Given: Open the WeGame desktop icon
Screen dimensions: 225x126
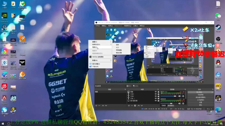Looking at the screenshot, I should 218,99.
